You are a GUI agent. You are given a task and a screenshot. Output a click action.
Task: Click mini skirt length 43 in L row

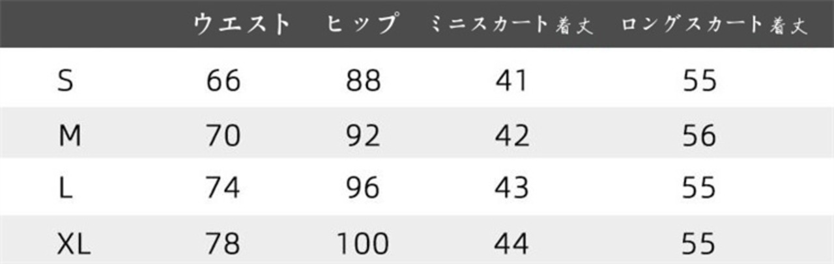point(511,188)
